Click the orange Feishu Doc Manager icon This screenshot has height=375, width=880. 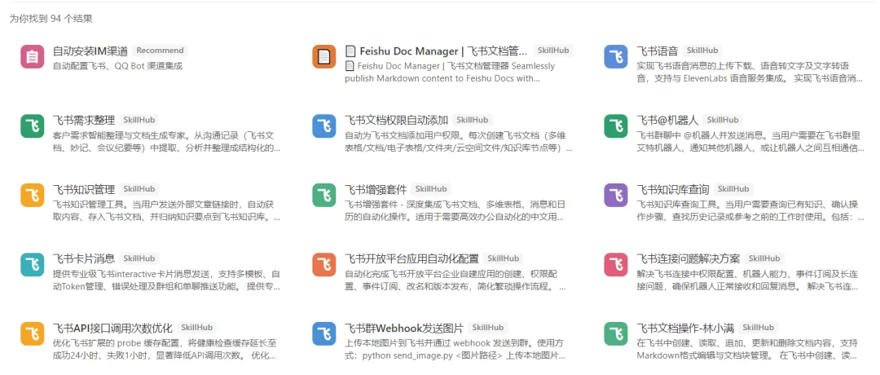(x=323, y=57)
